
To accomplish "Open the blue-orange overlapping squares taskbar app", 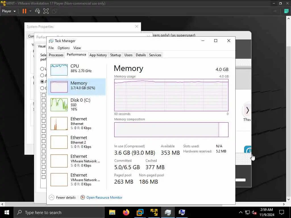I will [x=140, y=212].
